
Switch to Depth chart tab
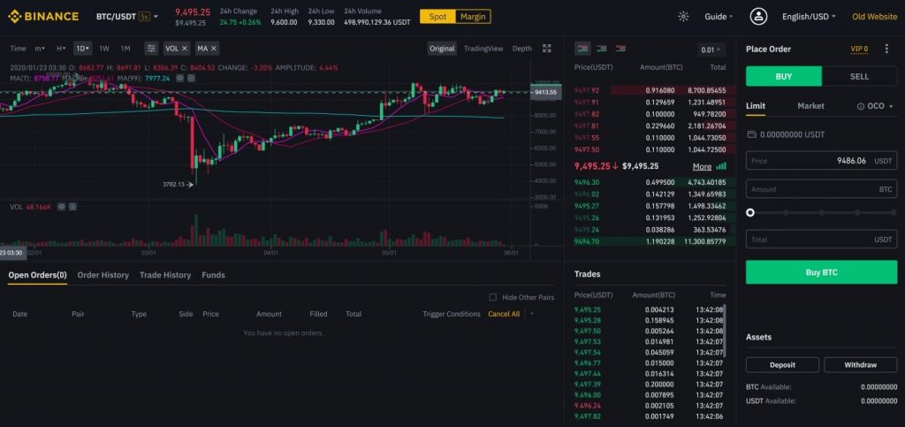tap(521, 49)
